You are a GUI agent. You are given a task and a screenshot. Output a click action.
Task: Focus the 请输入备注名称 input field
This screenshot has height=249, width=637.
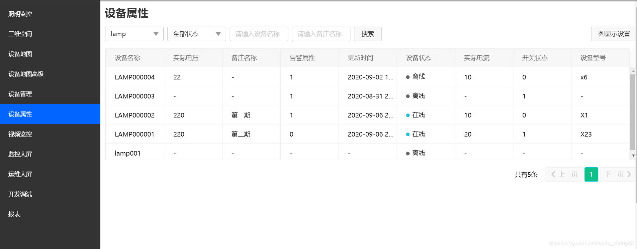(x=321, y=34)
